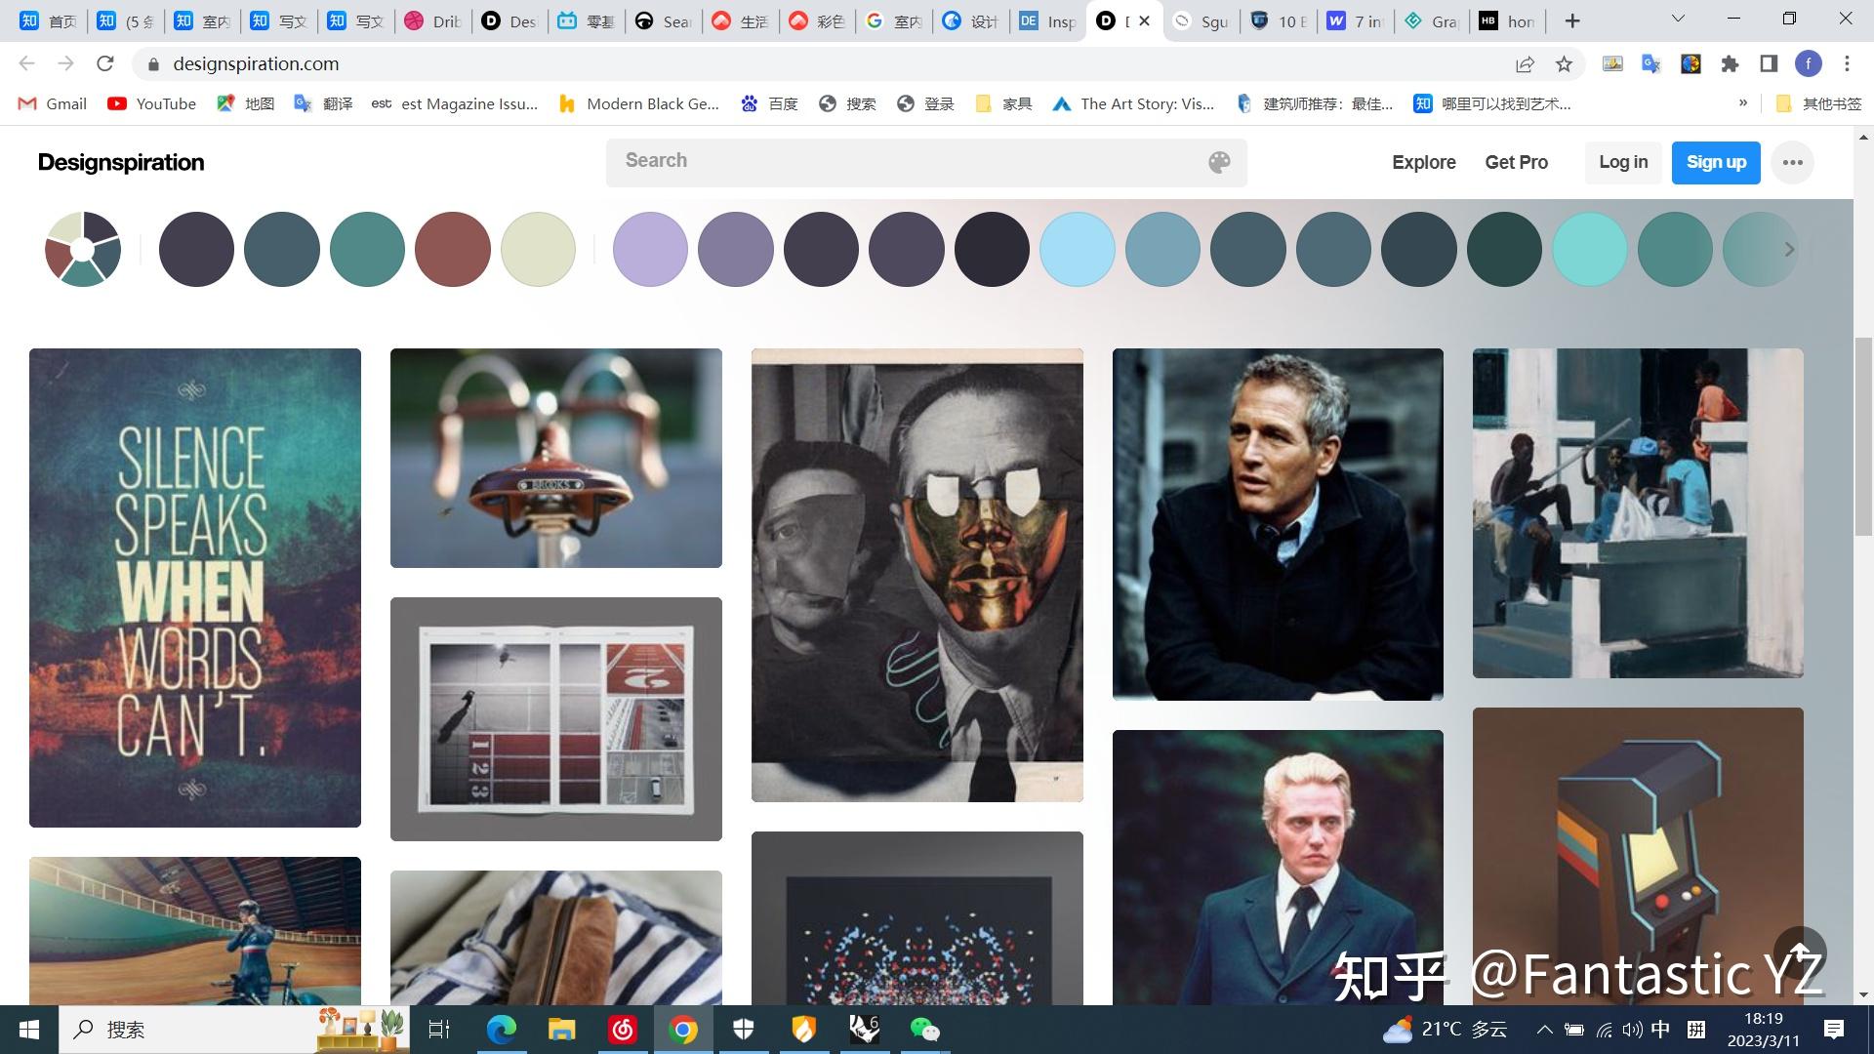Select the brick red color swatch

coord(453,249)
